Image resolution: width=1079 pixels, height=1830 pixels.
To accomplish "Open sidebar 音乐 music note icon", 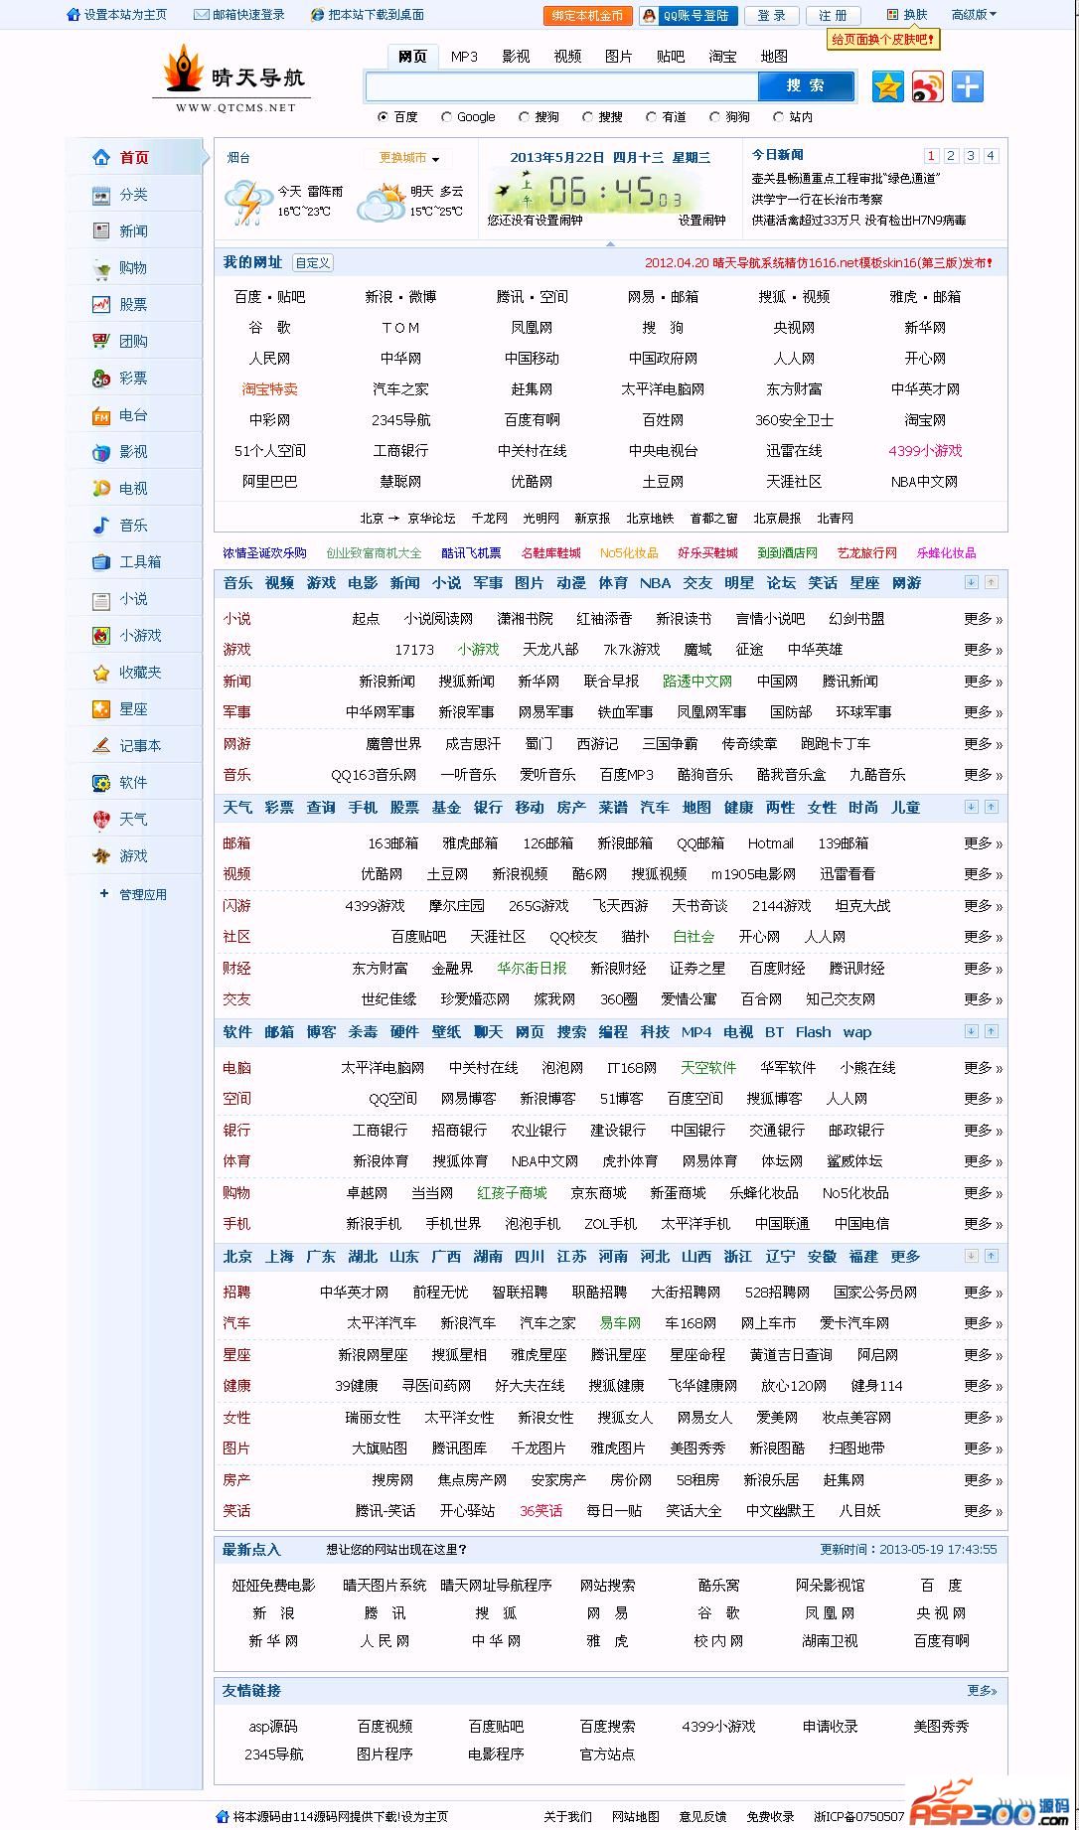I will pos(100,525).
